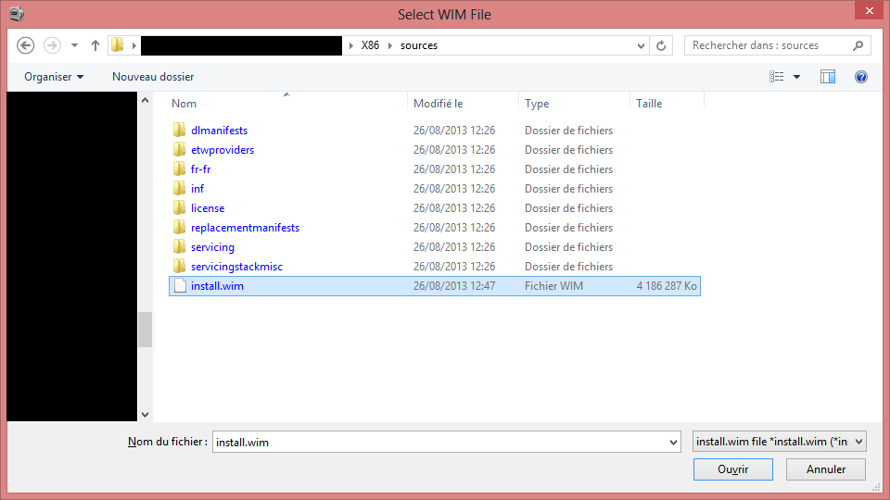890x500 pixels.
Task: Click the Back navigation arrow
Action: pyautogui.click(x=26, y=45)
